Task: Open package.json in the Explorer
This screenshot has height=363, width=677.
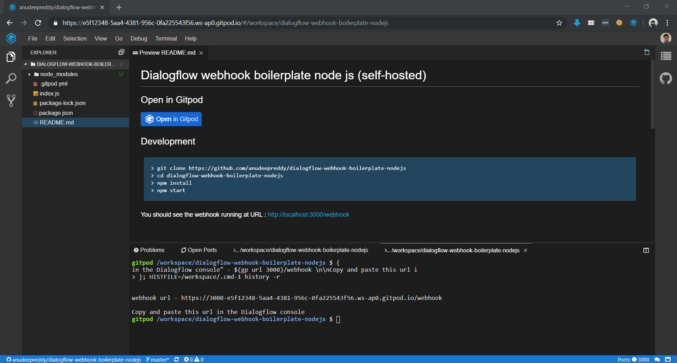Action: pos(75,113)
